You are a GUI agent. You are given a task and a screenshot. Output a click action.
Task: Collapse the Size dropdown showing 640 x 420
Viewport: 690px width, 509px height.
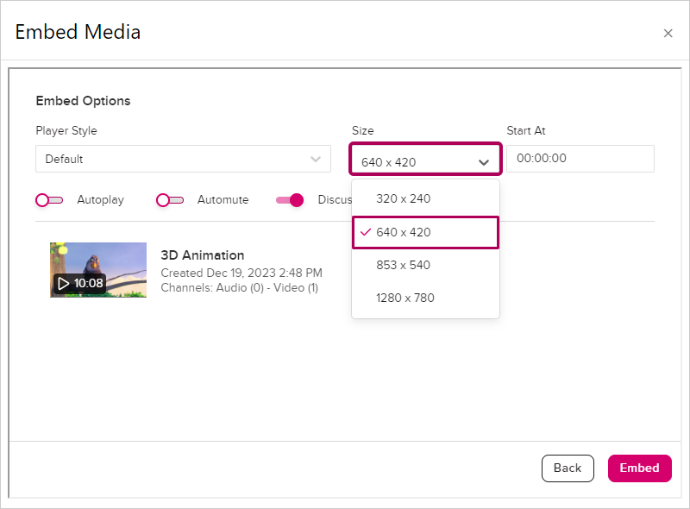(425, 161)
